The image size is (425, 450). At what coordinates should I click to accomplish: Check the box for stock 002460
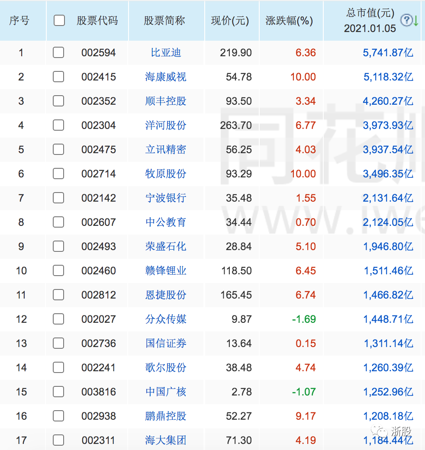point(58,270)
